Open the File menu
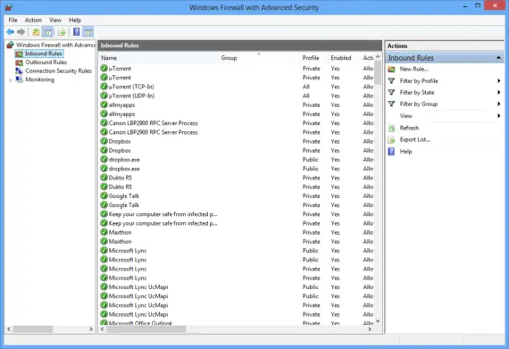This screenshot has width=509, height=349. (x=13, y=21)
